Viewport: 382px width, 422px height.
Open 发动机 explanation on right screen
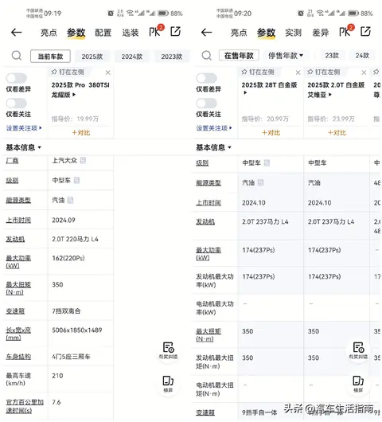point(205,222)
